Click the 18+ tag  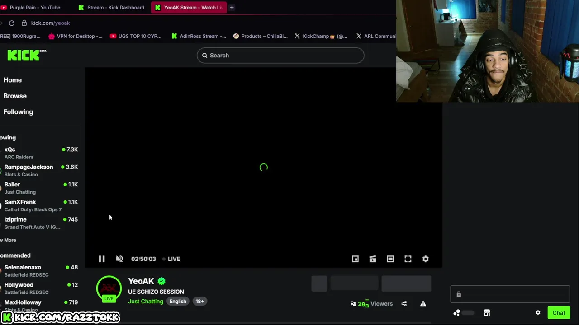pyautogui.click(x=199, y=301)
